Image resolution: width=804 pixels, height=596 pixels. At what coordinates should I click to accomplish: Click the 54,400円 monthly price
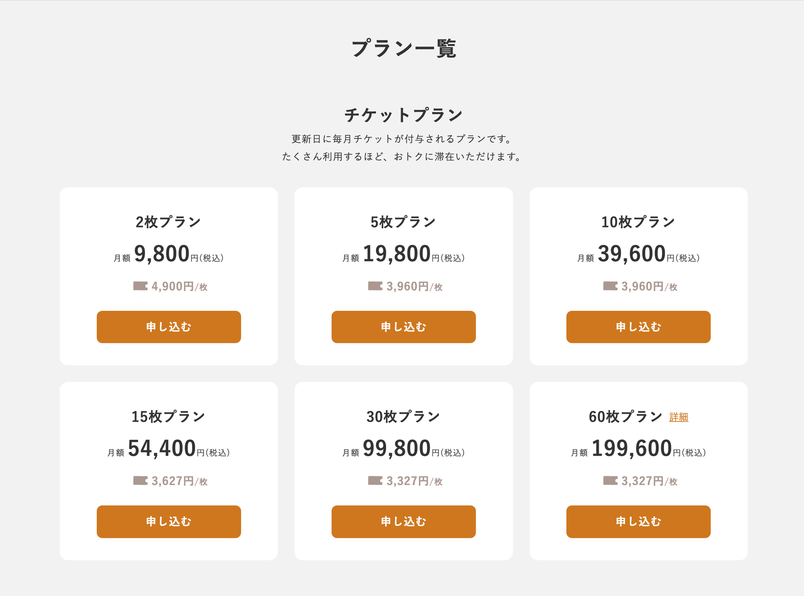pyautogui.click(x=162, y=449)
